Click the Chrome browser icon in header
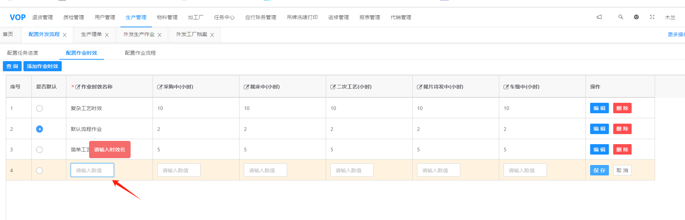This screenshot has width=685, height=220. [636, 17]
